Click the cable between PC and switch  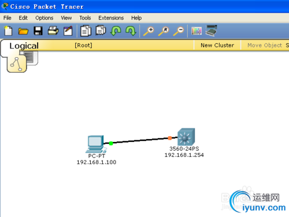[140, 140]
